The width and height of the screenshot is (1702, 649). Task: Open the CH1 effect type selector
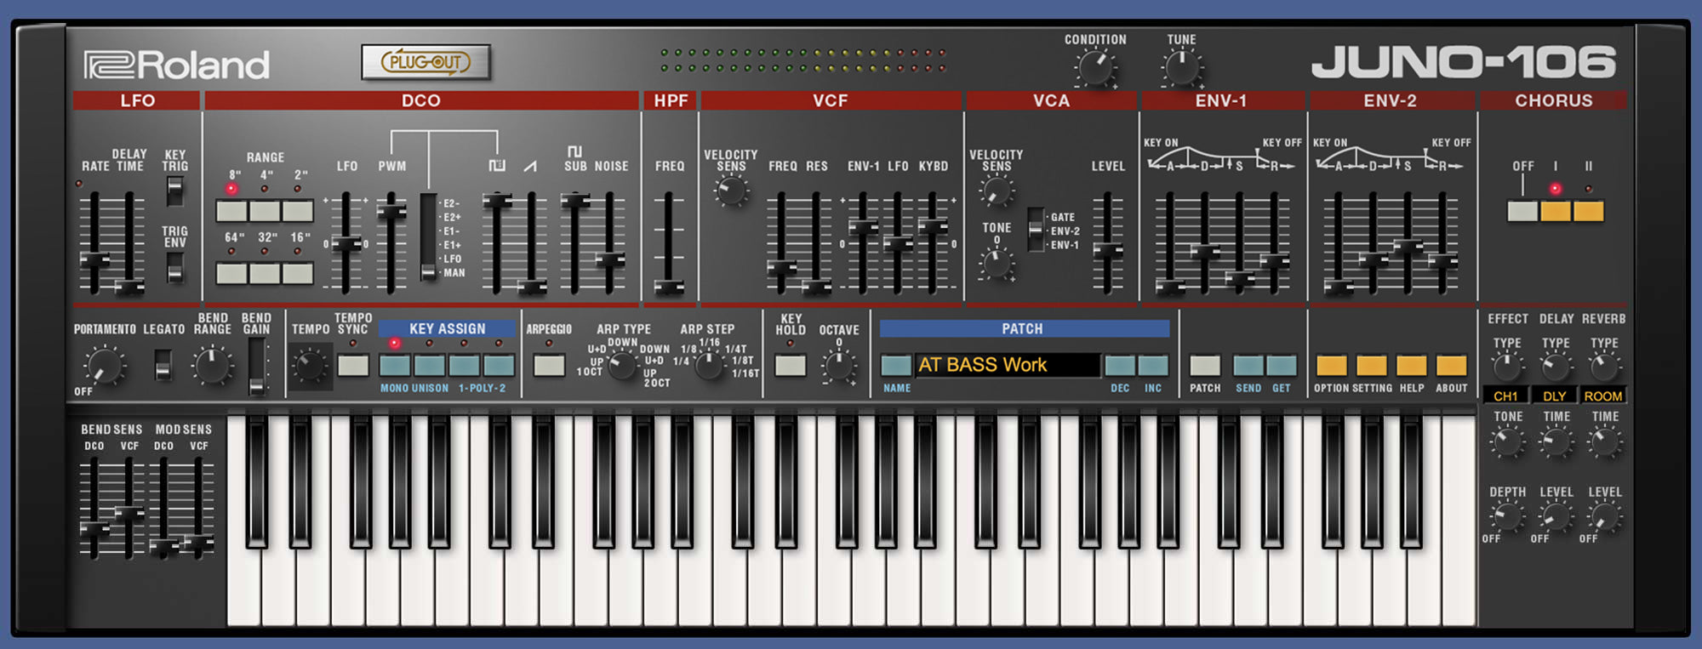coord(1505,396)
